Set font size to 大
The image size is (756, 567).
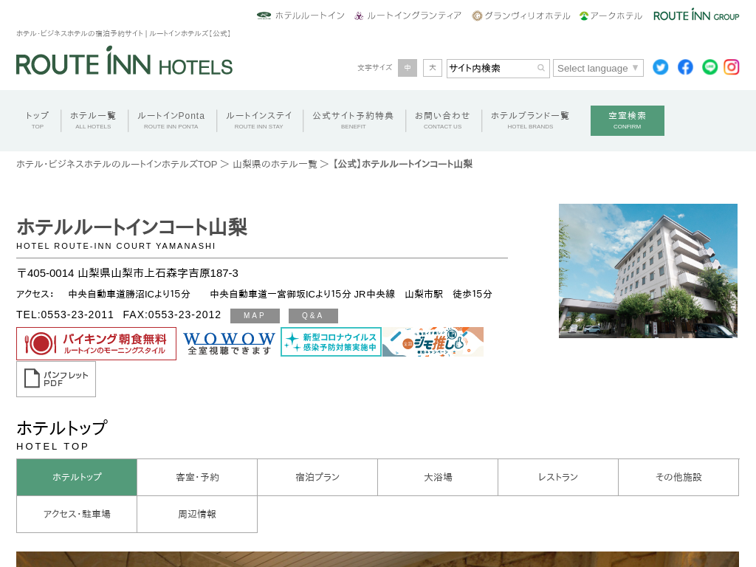tap(433, 68)
